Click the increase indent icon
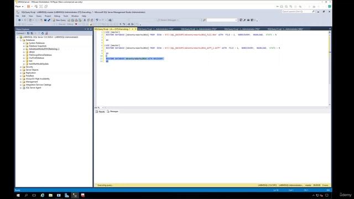The height and width of the screenshot is (199, 354). click(132, 24)
